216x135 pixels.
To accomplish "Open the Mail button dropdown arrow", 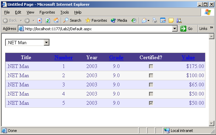I will 148,21.
